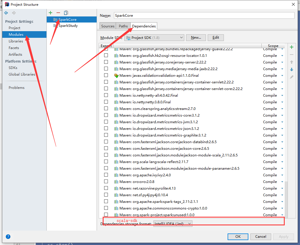Move the dependency down with the blue arrow
This screenshot has height=245, width=300.
click(x=292, y=70)
